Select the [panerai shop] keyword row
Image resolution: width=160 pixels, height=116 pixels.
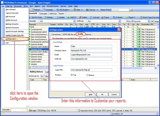pyautogui.click(x=39, y=49)
